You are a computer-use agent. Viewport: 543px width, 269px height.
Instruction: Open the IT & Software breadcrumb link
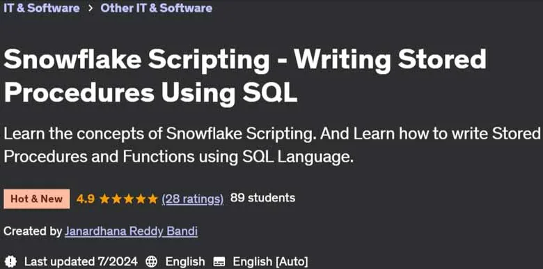(x=42, y=8)
